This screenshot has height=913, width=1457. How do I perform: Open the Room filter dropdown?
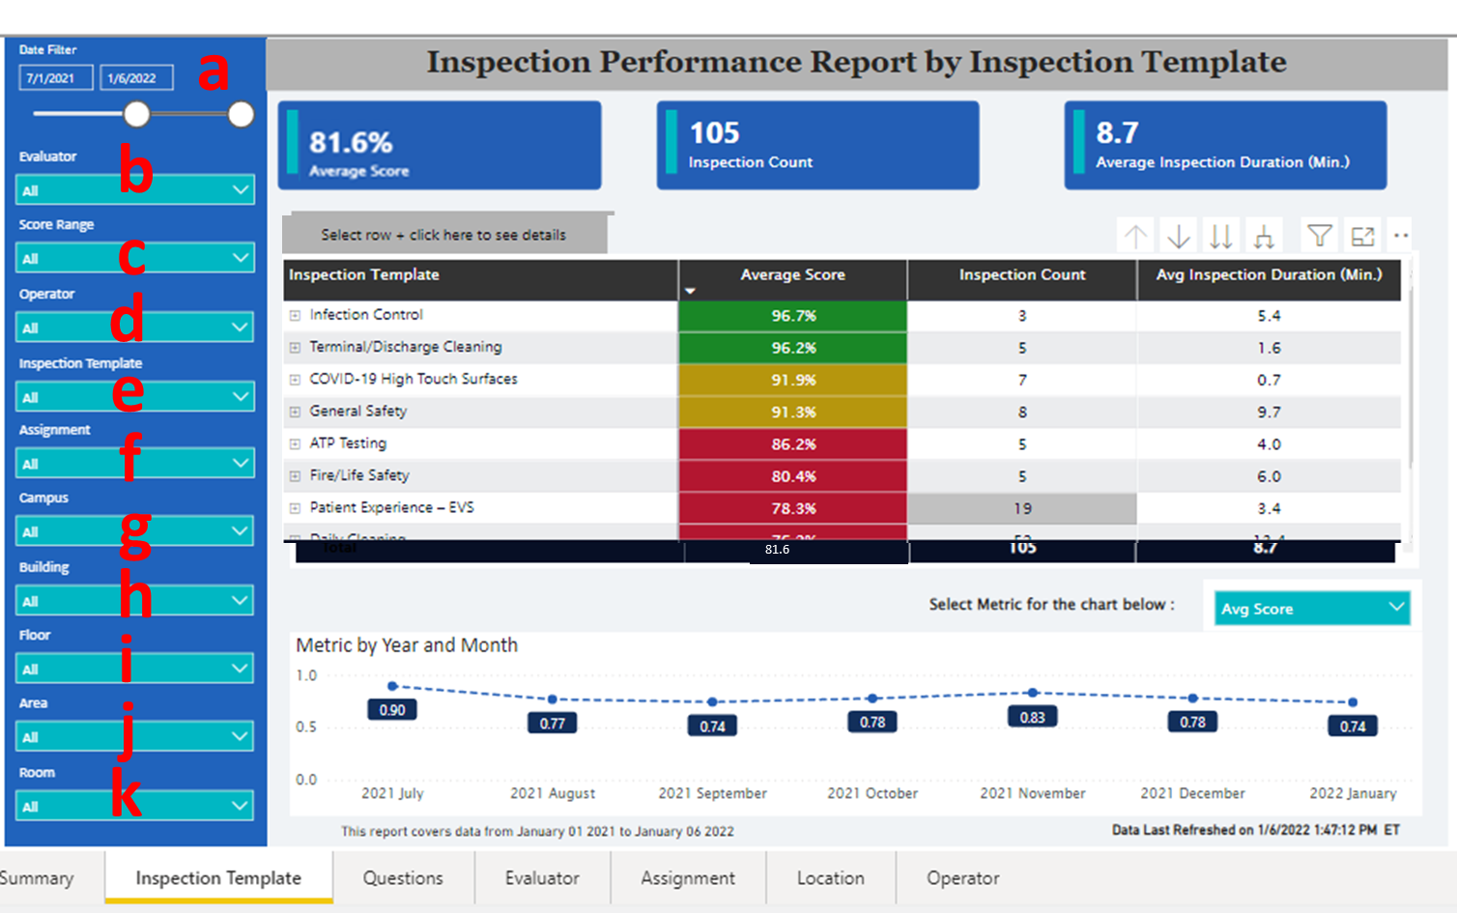pos(134,805)
